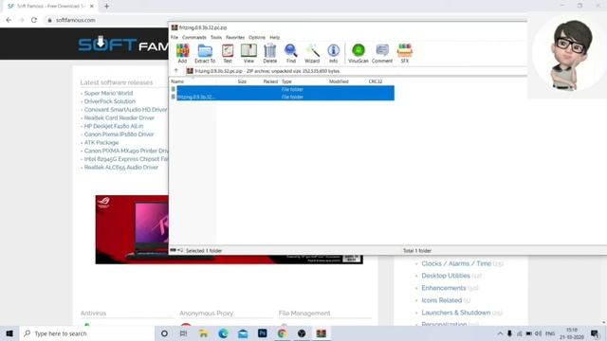The width and height of the screenshot is (607, 341).
Task: Open the File menu in WinRAR
Action: coord(175,38)
